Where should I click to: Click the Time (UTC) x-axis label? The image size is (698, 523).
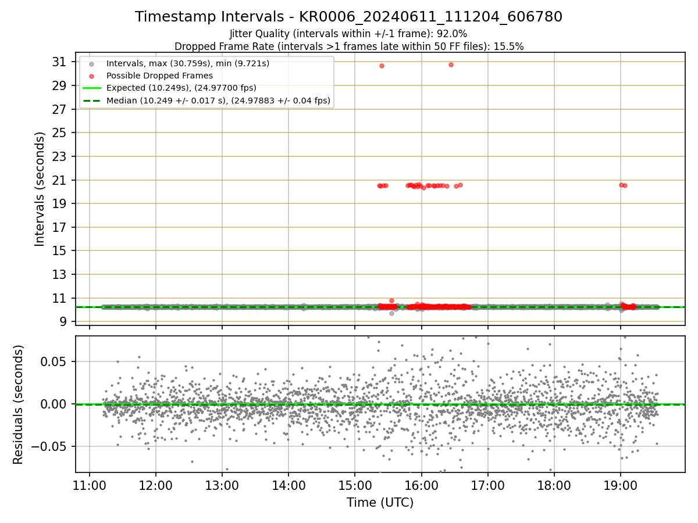click(x=380, y=503)
